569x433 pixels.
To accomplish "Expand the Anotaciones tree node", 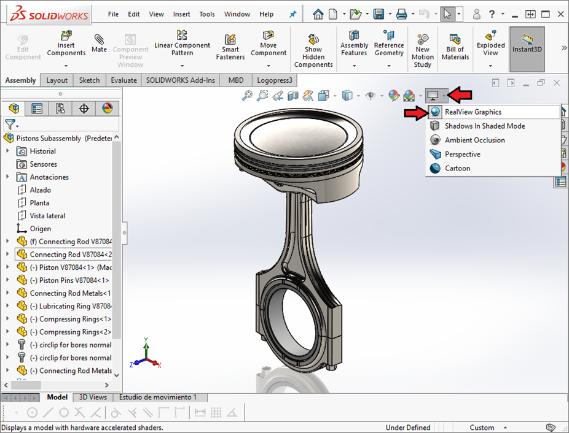I will (x=7, y=177).
